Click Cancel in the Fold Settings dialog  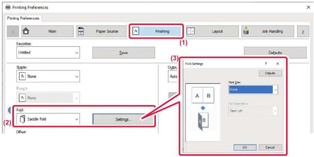pos(270,147)
